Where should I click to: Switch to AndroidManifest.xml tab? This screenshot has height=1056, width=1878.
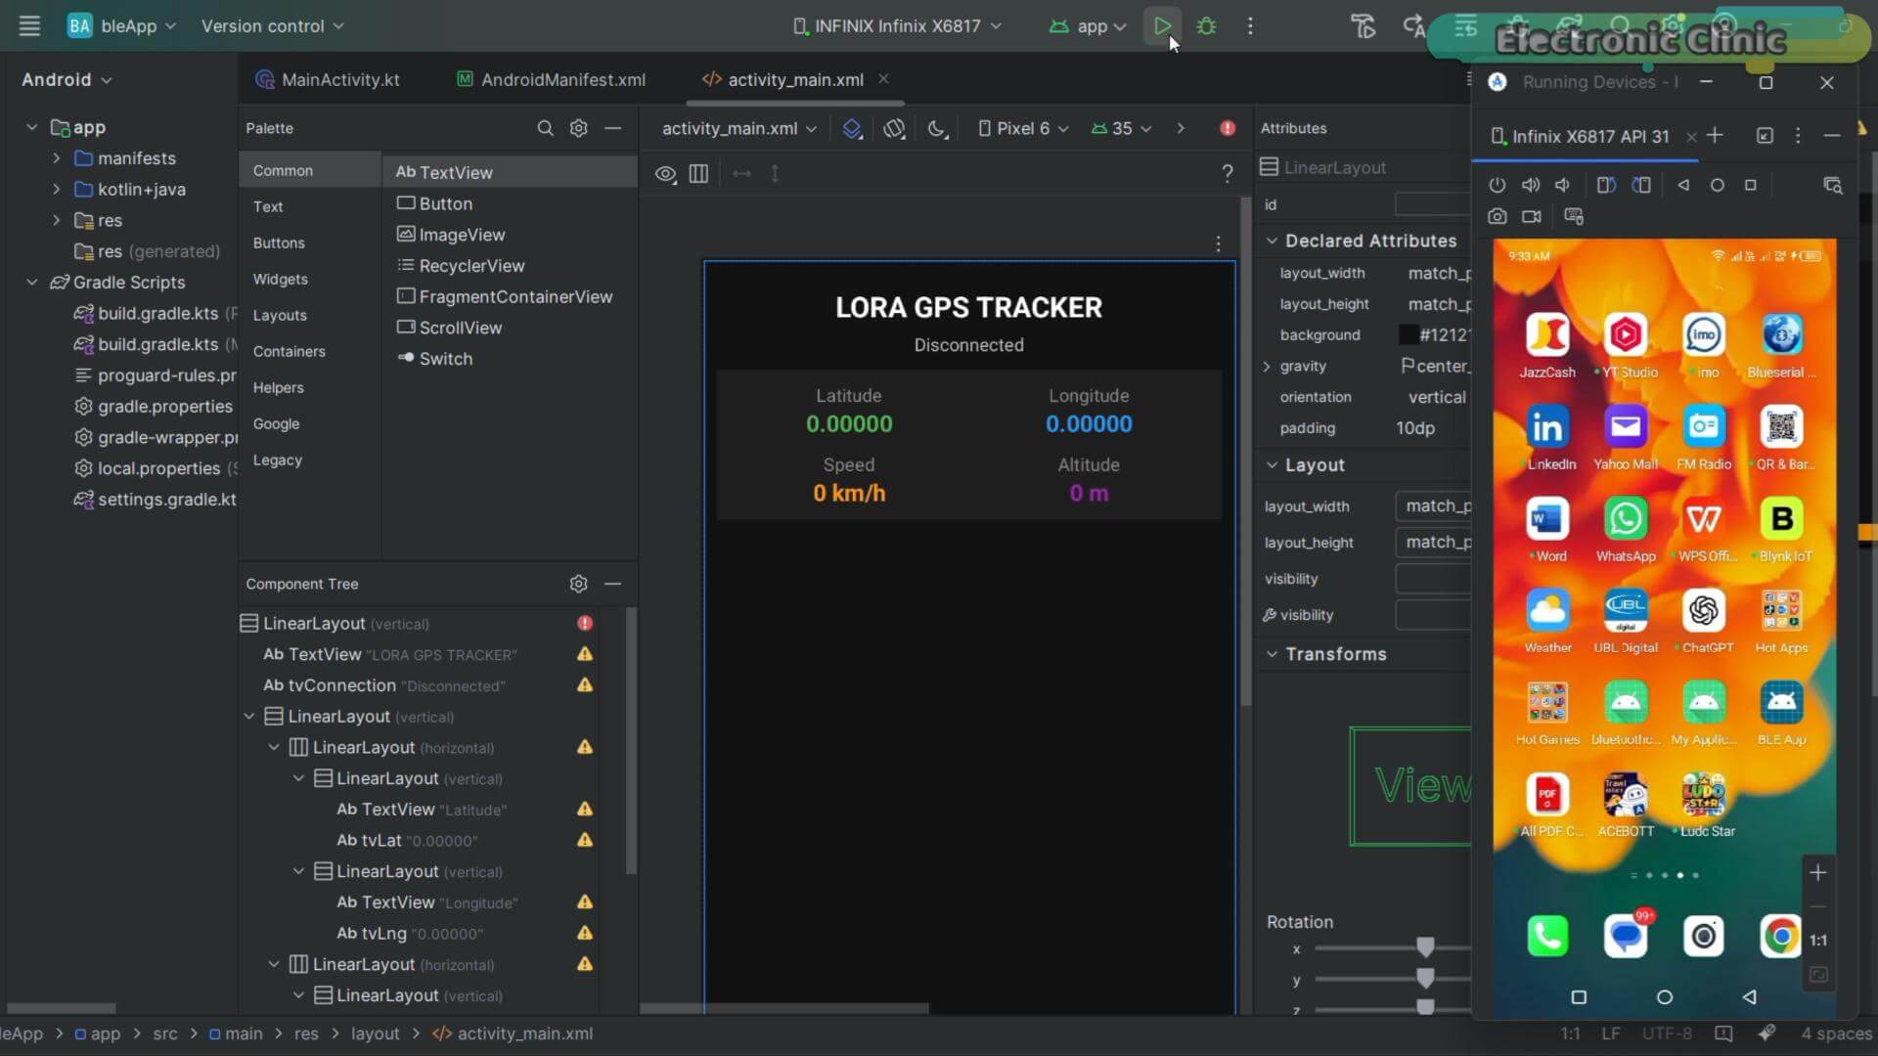pyautogui.click(x=552, y=80)
